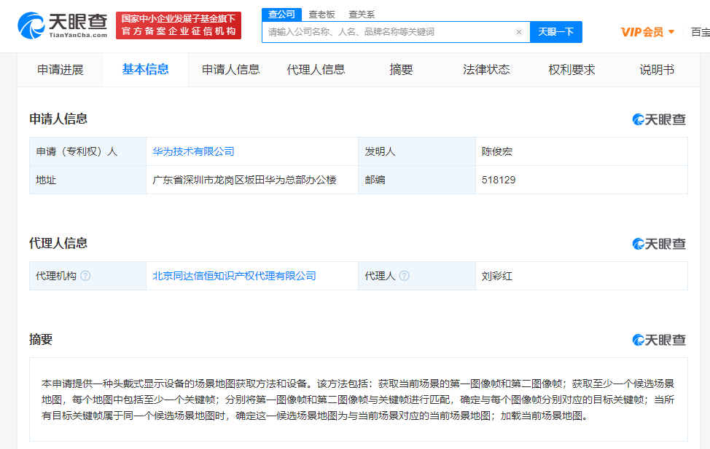This screenshot has width=710, height=449.
Task: Click the agent name 刘彩红
Action: tap(496, 276)
